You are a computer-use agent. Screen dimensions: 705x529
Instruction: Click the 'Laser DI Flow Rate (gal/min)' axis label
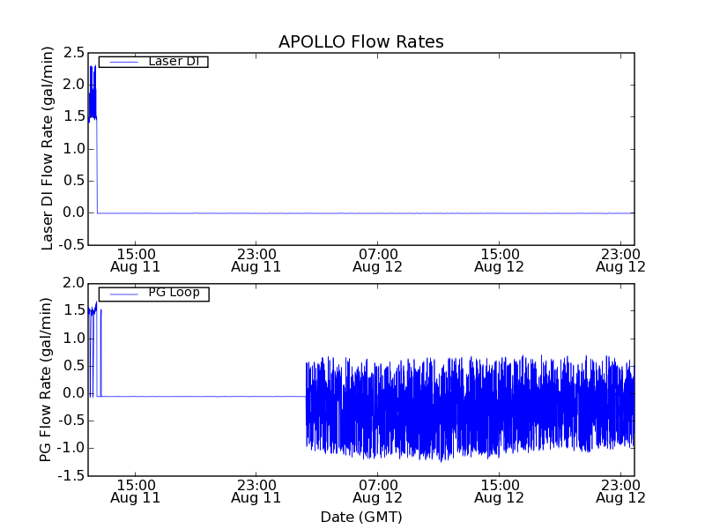click(48, 148)
